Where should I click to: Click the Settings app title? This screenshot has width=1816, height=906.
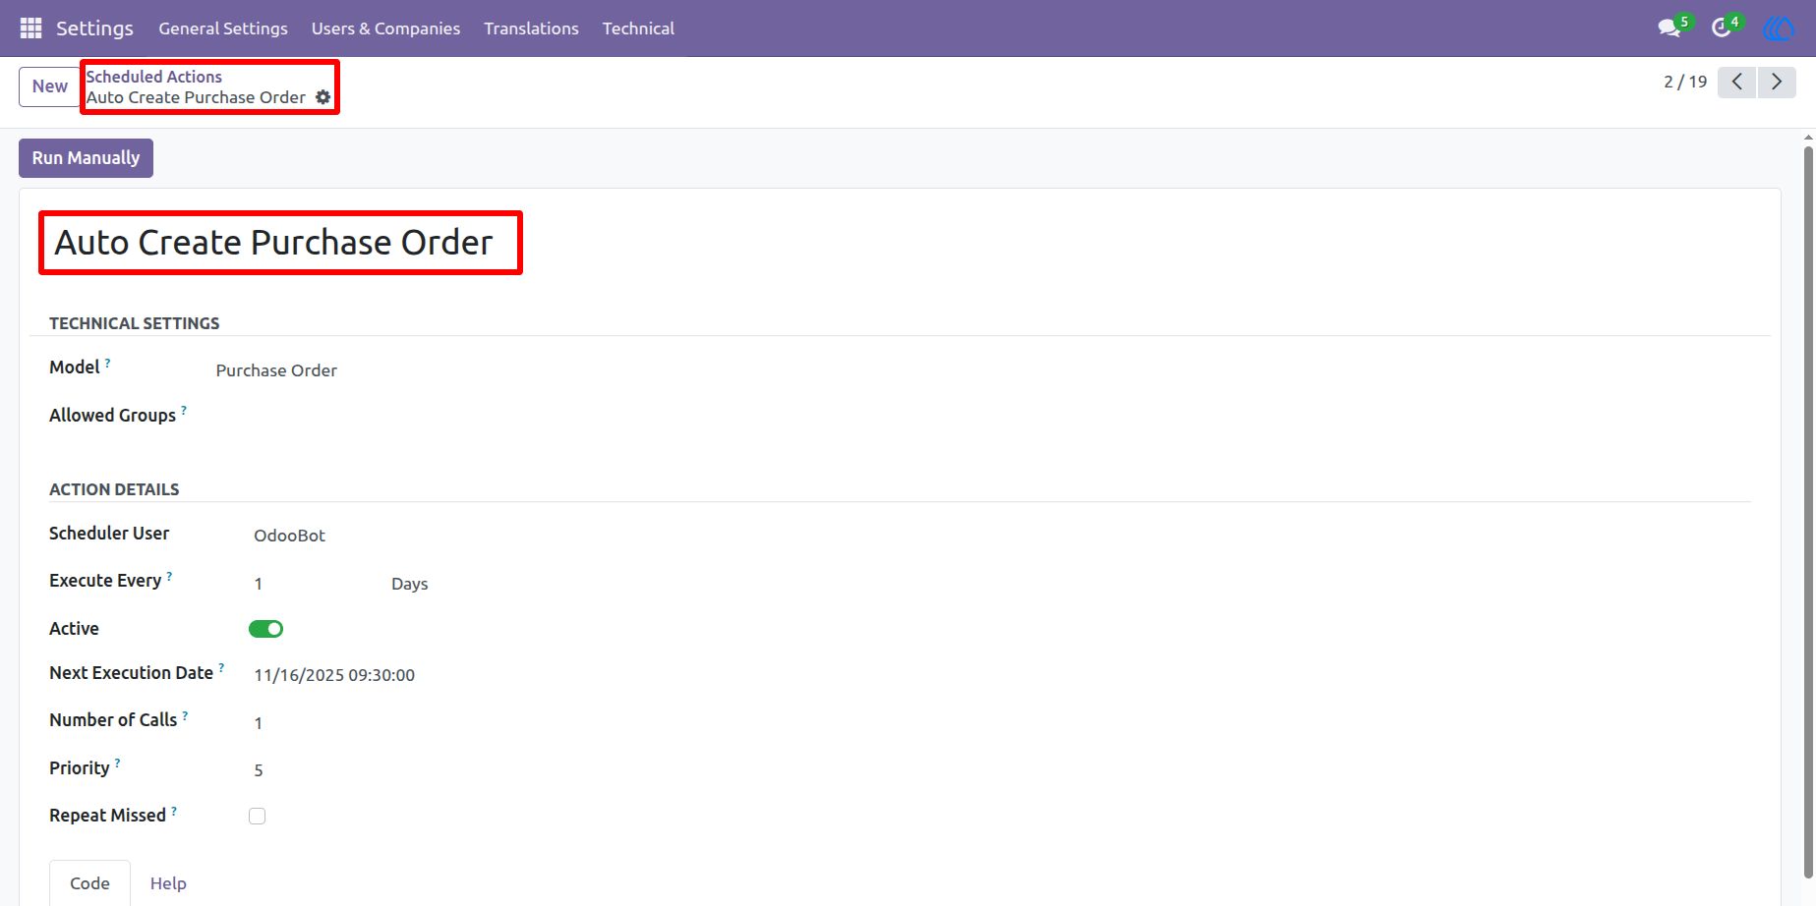point(94,28)
